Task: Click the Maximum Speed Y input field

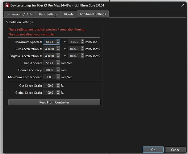Action: click(x=74, y=42)
